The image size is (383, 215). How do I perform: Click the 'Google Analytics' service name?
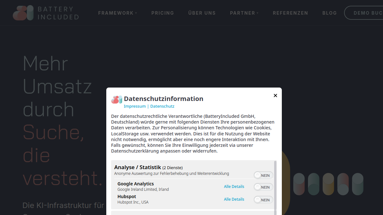[136, 184]
